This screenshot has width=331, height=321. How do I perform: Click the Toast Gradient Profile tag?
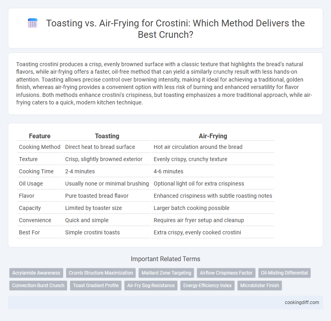pyautogui.click(x=96, y=286)
